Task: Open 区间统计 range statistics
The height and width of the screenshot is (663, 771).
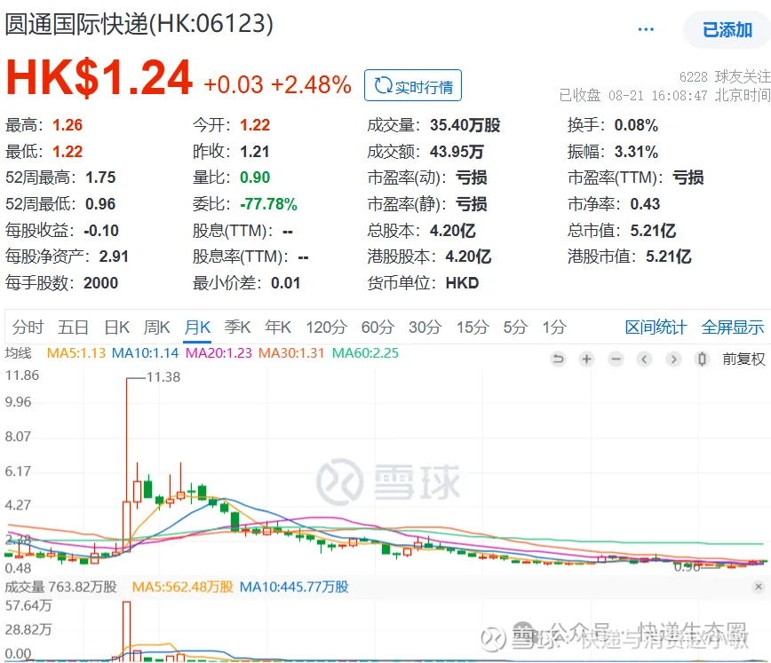Action: 656,328
